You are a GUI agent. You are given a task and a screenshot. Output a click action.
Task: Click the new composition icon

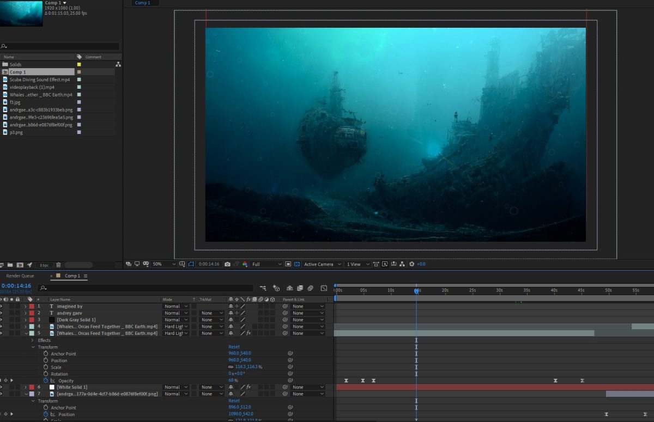(x=20, y=265)
